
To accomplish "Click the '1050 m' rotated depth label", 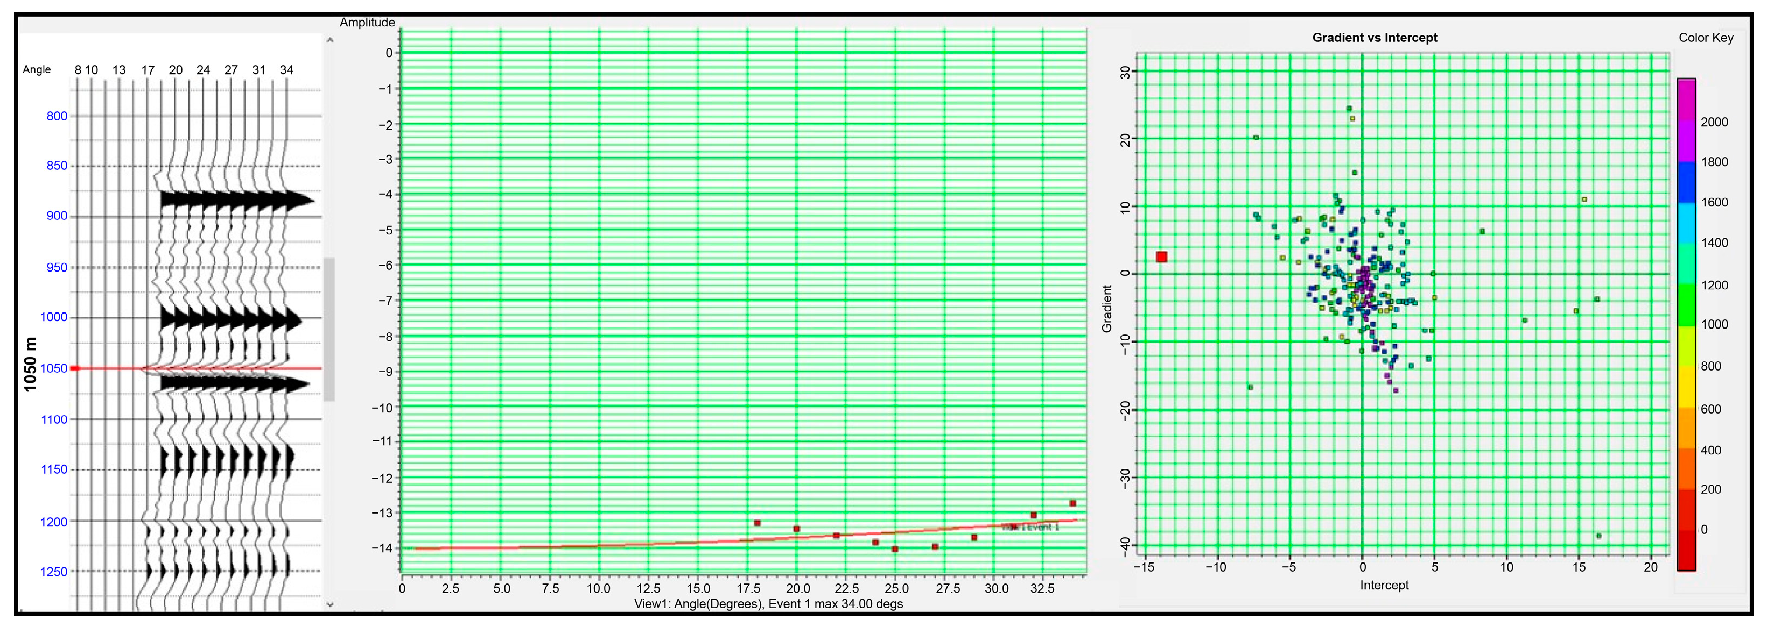I will tap(30, 365).
